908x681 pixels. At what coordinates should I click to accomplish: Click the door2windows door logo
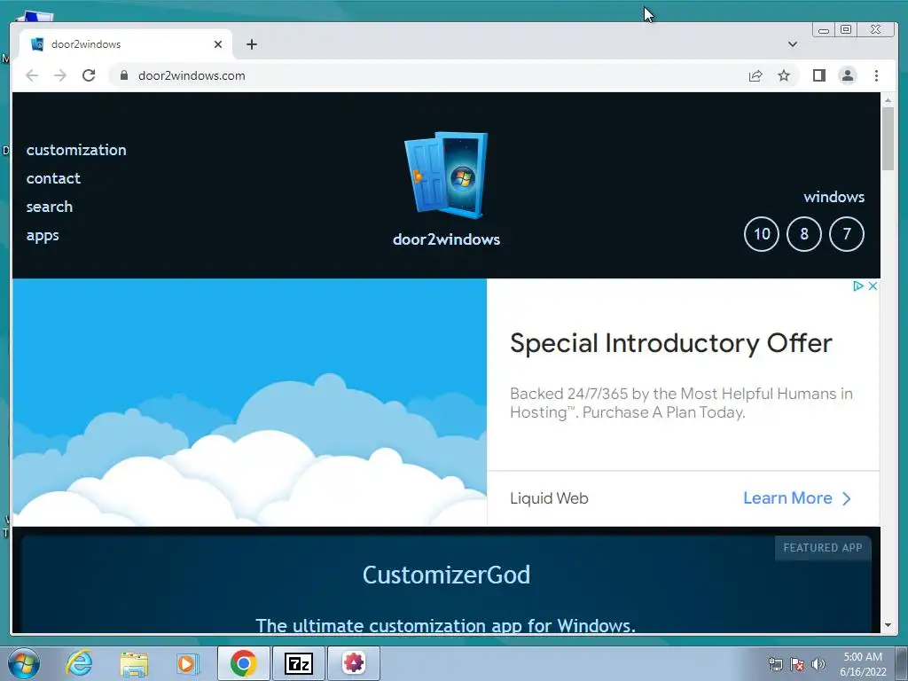coord(446,176)
